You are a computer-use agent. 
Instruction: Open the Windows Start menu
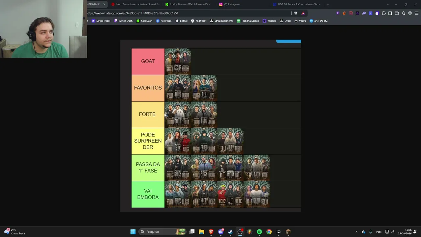pyautogui.click(x=133, y=232)
